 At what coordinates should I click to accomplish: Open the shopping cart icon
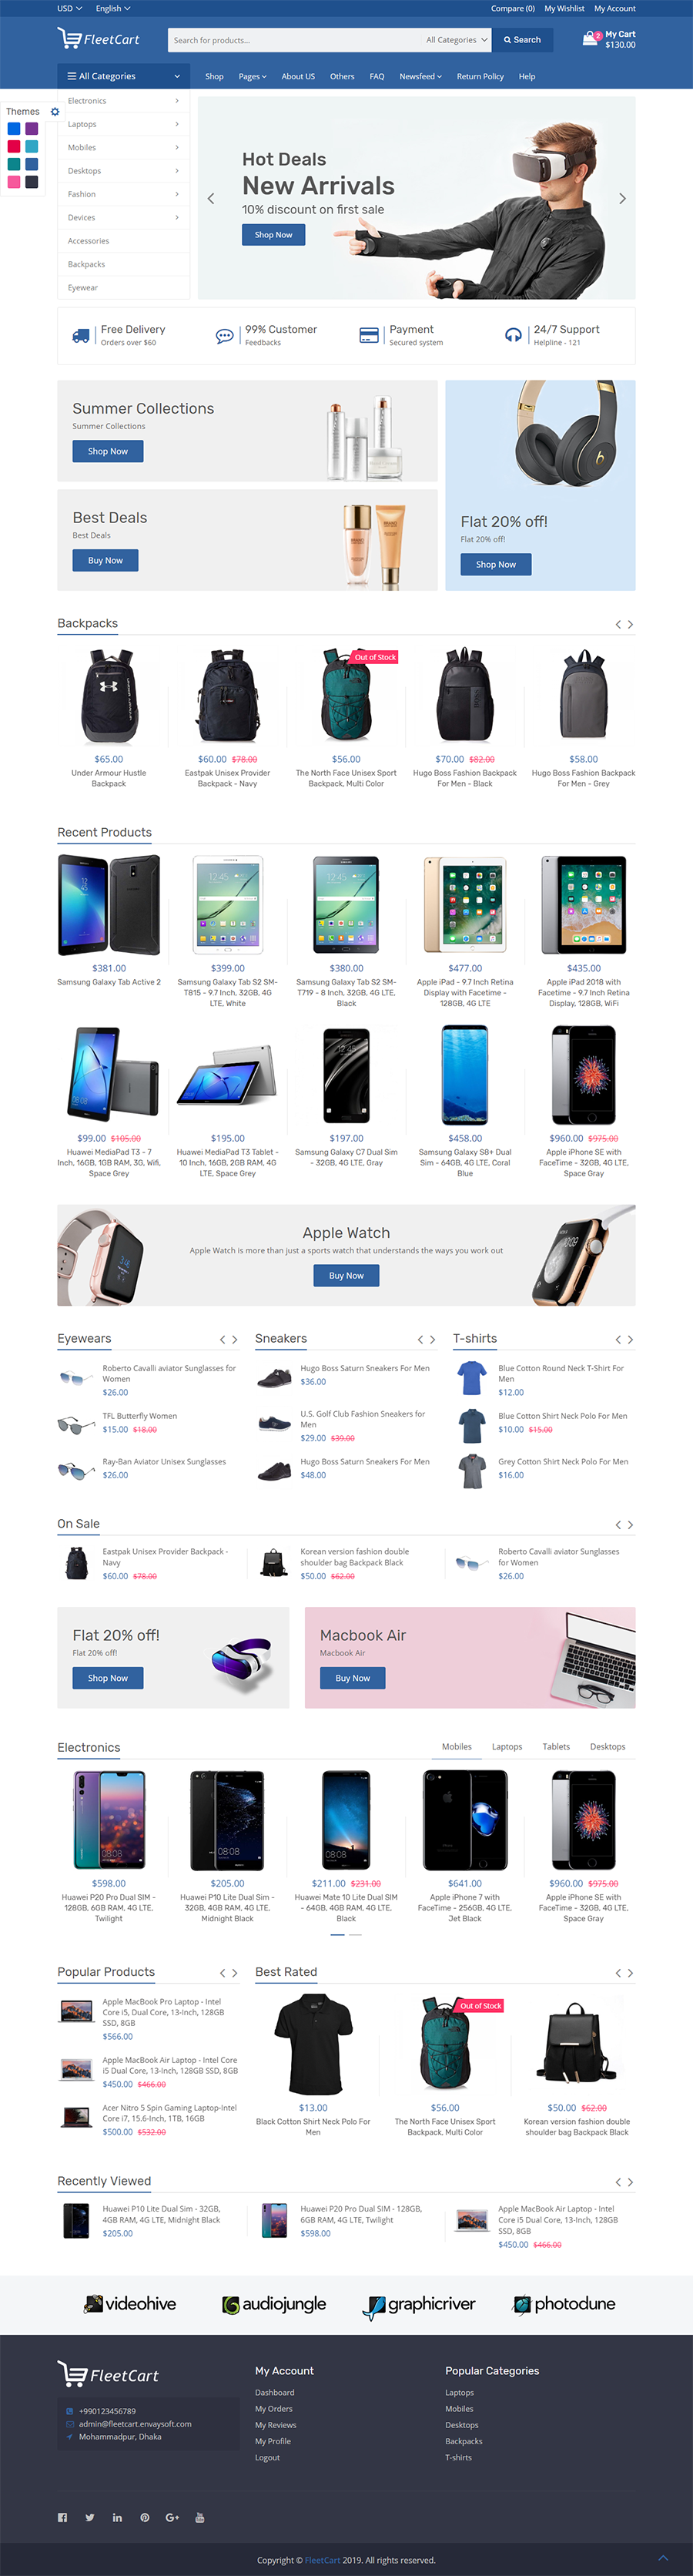pos(590,39)
